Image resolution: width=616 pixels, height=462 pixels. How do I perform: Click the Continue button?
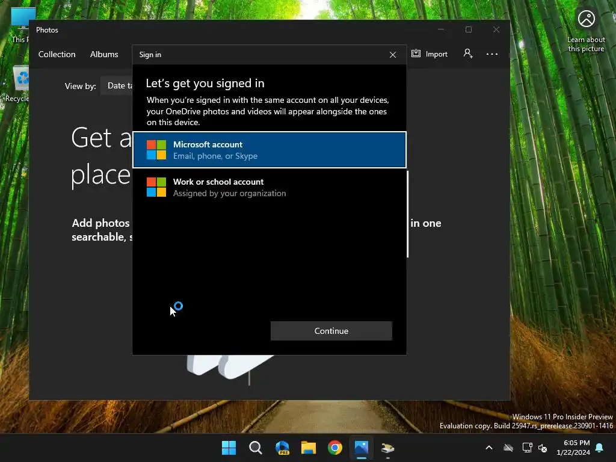331,331
